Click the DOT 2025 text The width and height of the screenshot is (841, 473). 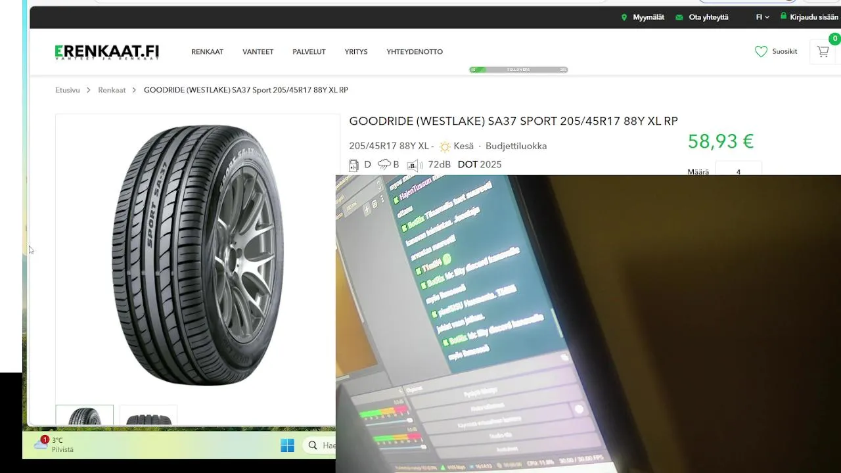point(480,164)
